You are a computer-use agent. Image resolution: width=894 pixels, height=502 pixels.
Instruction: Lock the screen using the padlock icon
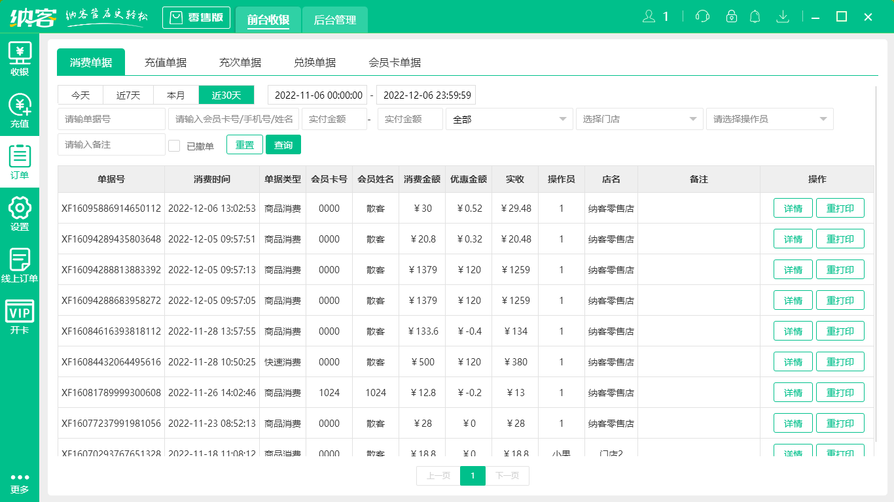[x=728, y=16]
